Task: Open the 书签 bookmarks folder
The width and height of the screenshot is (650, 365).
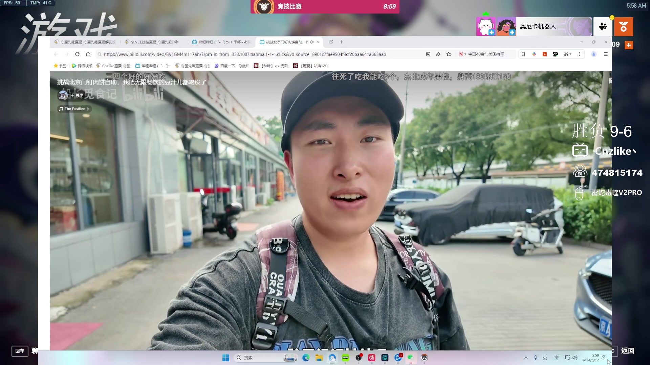Action: [x=60, y=66]
